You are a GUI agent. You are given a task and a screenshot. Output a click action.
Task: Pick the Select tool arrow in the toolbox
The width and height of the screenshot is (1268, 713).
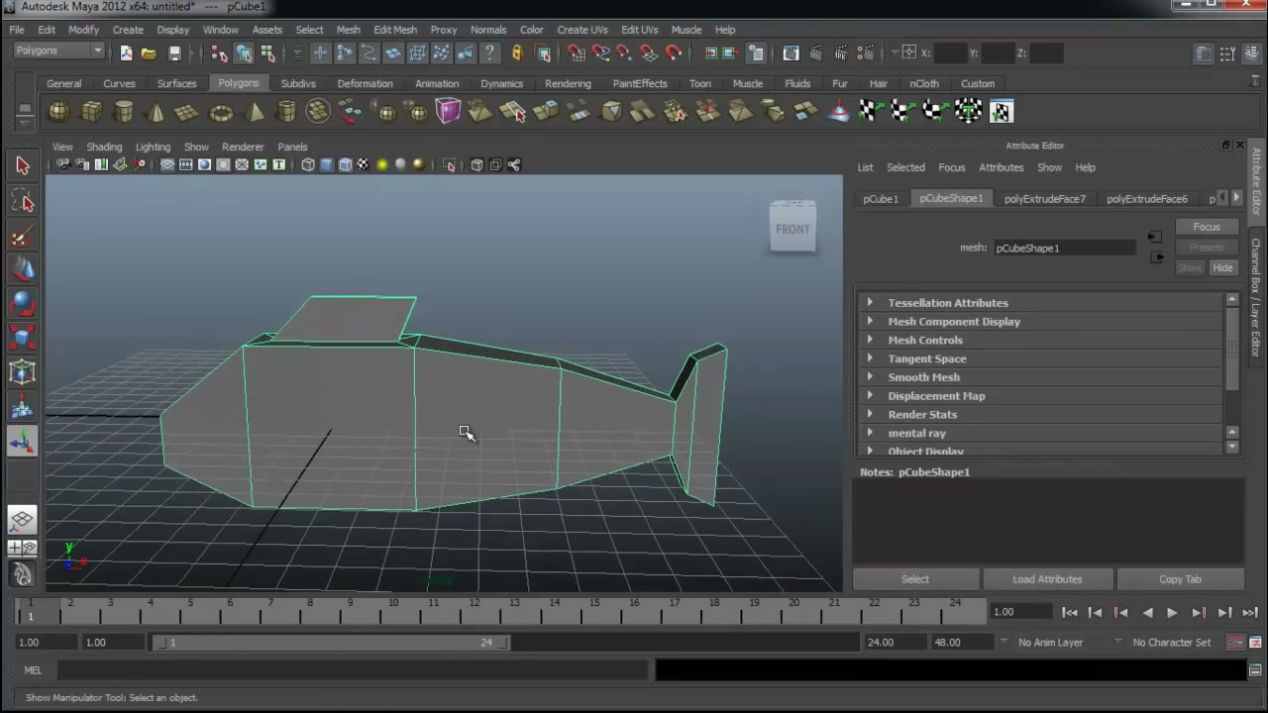tap(22, 166)
